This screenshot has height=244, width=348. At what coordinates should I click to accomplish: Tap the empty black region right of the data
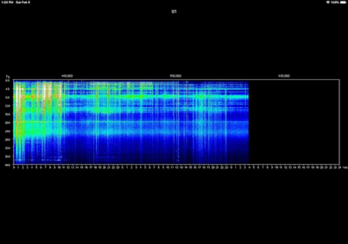[x=296, y=123]
